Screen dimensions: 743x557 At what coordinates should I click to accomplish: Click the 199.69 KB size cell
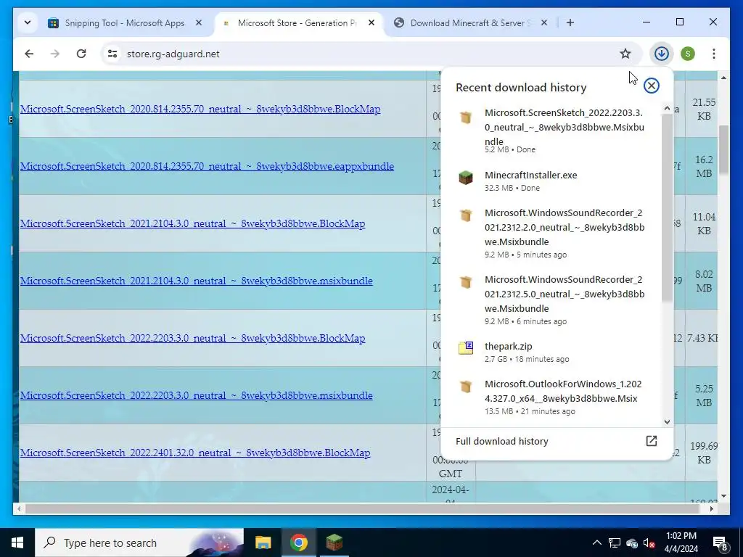click(704, 453)
